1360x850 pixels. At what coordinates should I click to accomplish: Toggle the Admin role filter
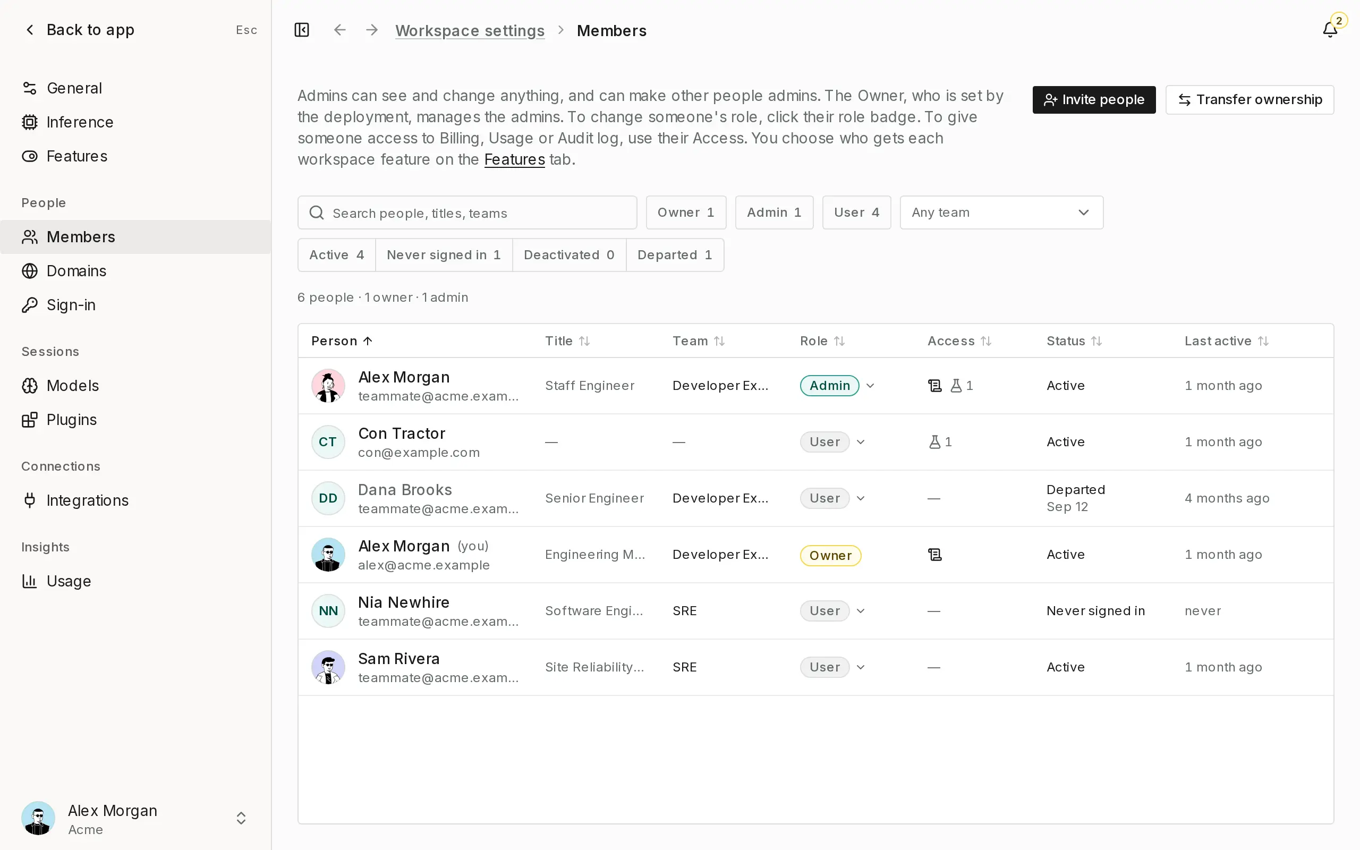[774, 212]
